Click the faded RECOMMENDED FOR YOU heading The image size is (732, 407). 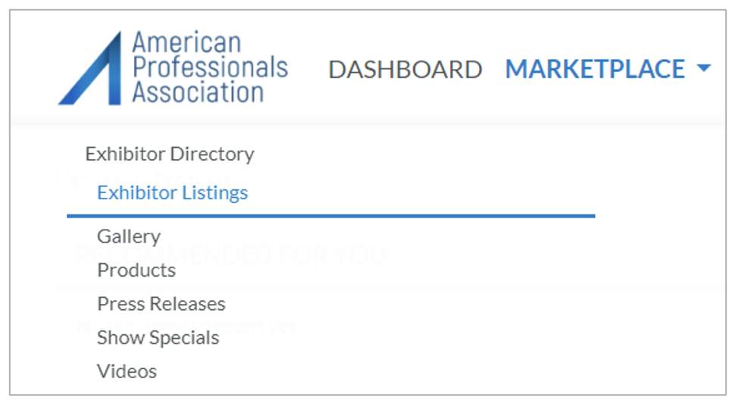coord(231,255)
